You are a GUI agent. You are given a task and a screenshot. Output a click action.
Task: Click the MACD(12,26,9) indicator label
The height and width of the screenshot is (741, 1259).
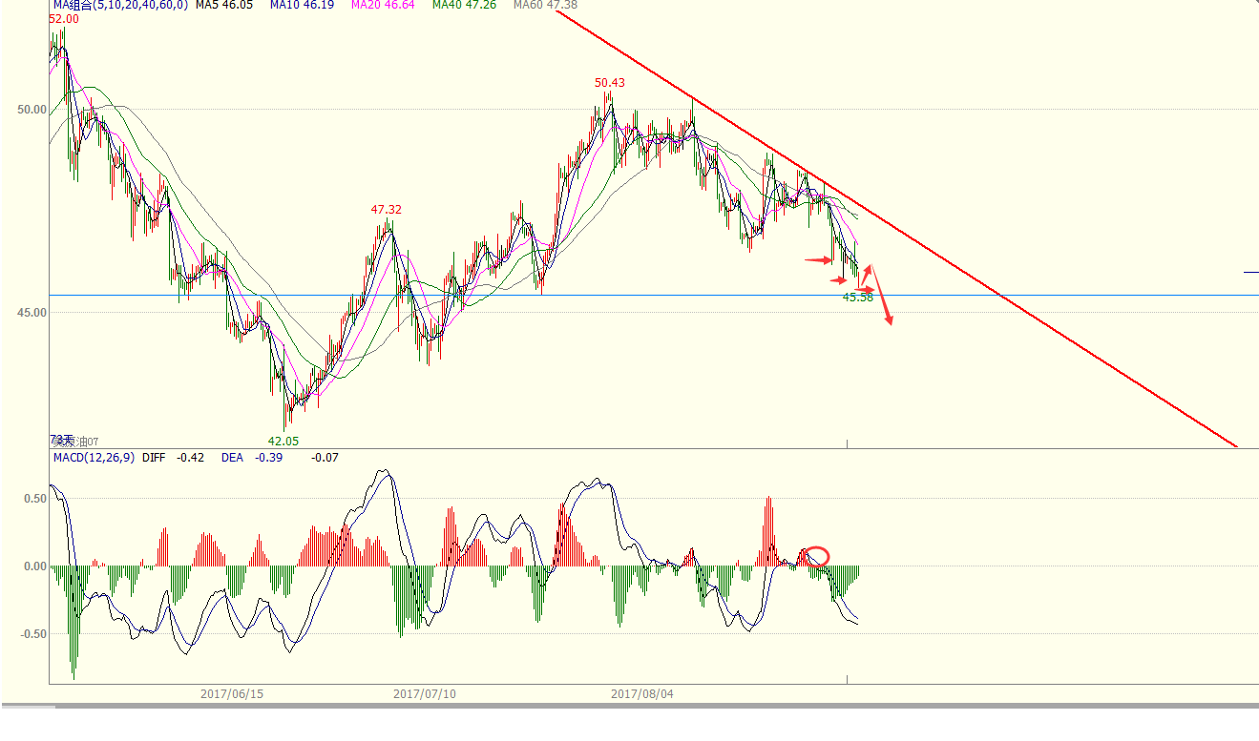94,458
